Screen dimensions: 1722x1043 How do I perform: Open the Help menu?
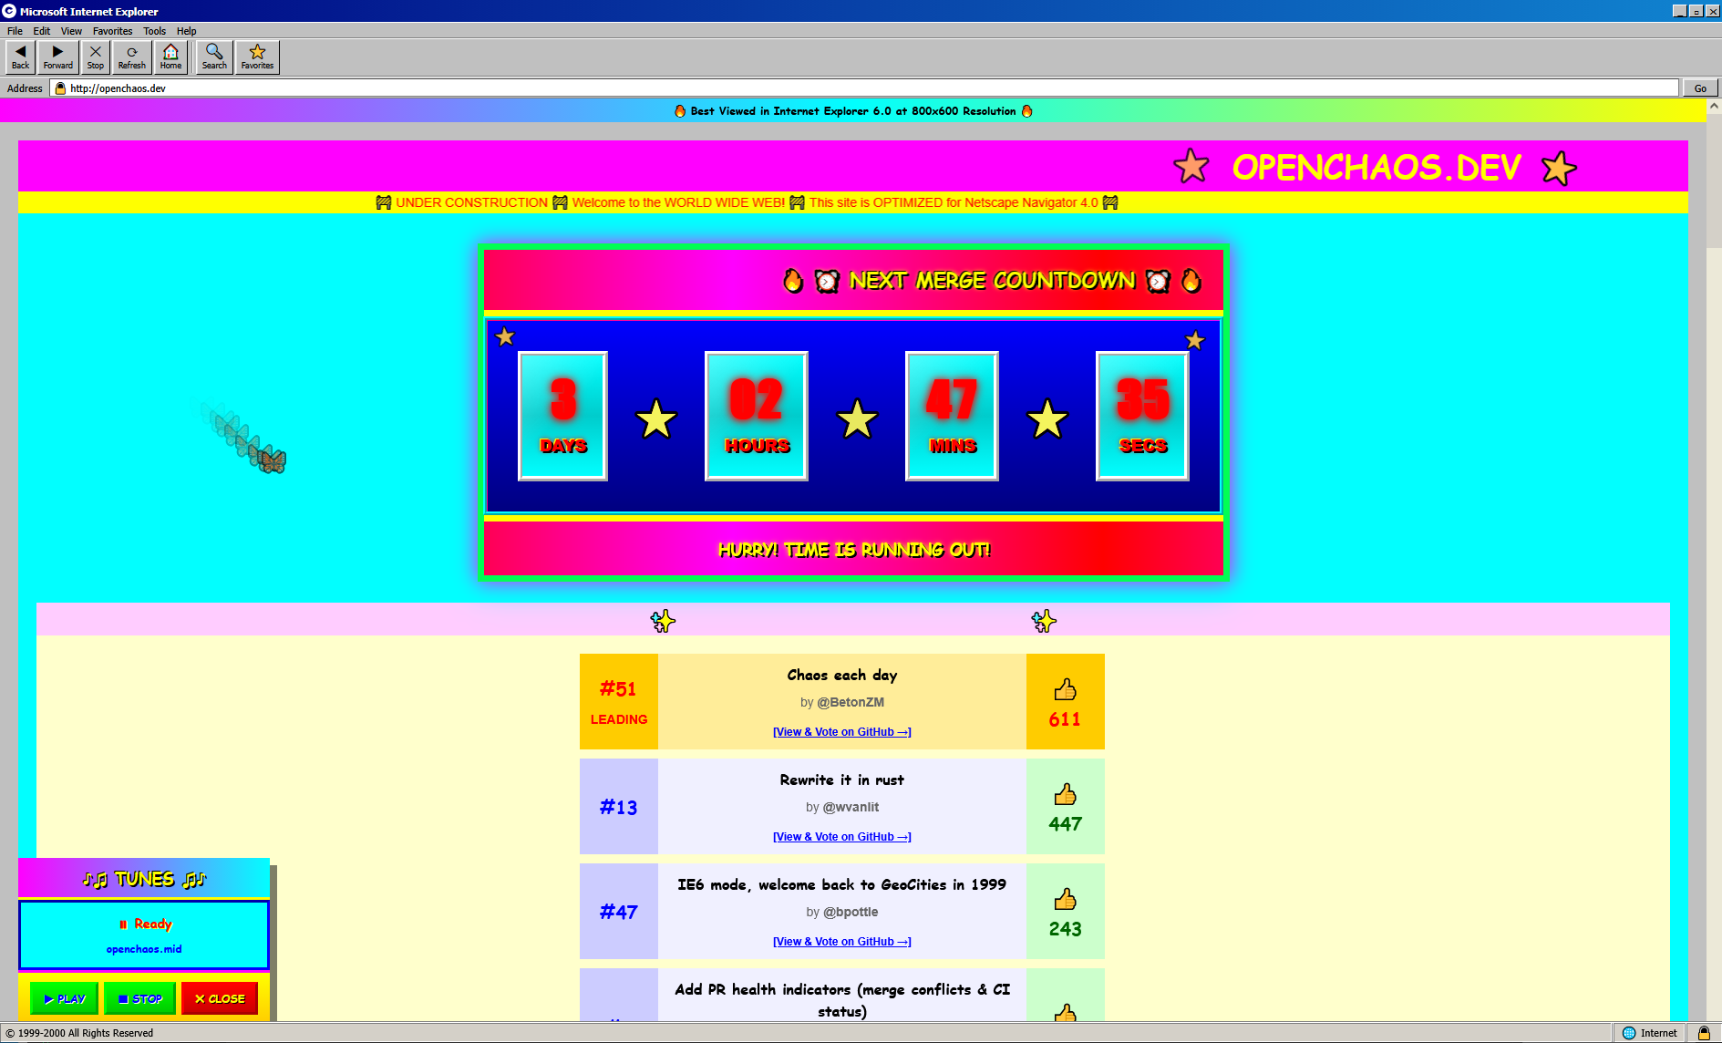186,31
